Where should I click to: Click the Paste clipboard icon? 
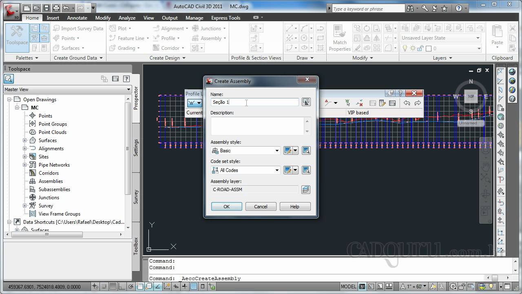pos(497,35)
